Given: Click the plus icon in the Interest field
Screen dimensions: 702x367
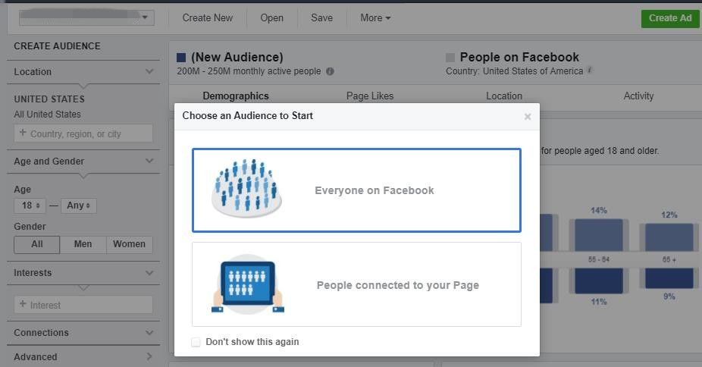Looking at the screenshot, I should 23,304.
